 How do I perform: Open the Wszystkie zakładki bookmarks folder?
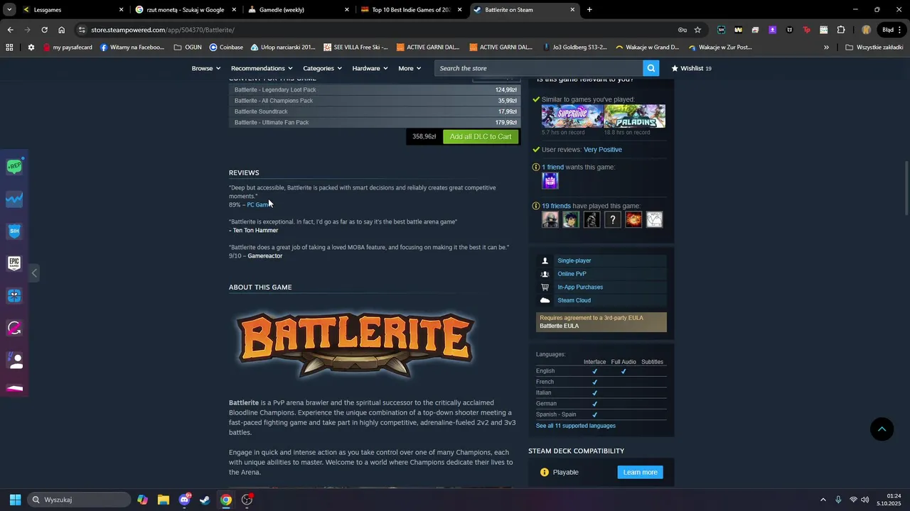[x=874, y=48]
